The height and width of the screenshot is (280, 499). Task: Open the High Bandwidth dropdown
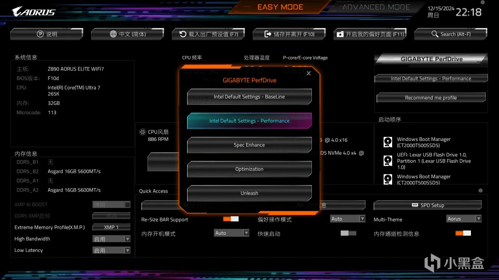pyautogui.click(x=111, y=239)
